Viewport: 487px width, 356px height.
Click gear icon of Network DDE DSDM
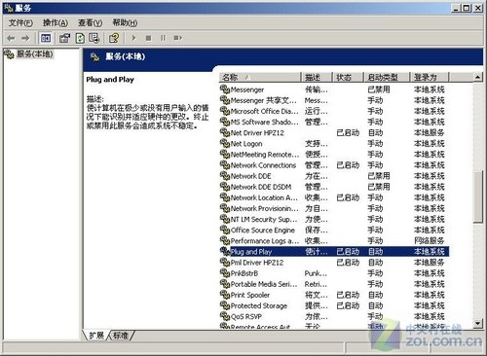point(225,187)
